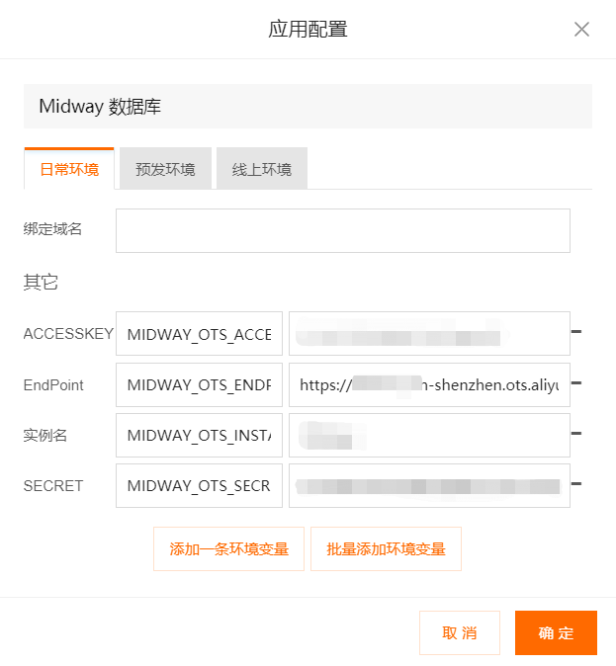The width and height of the screenshot is (616, 666).
Task: Cancel with the 取消 button
Action: 460,633
